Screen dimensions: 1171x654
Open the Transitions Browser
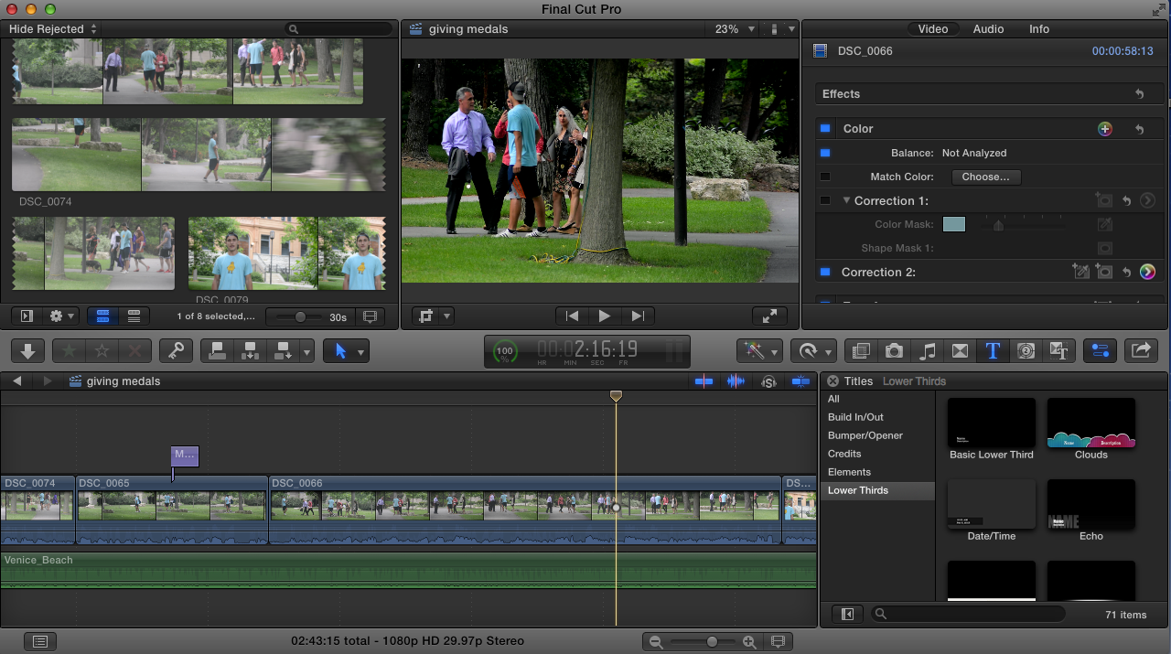coord(960,351)
